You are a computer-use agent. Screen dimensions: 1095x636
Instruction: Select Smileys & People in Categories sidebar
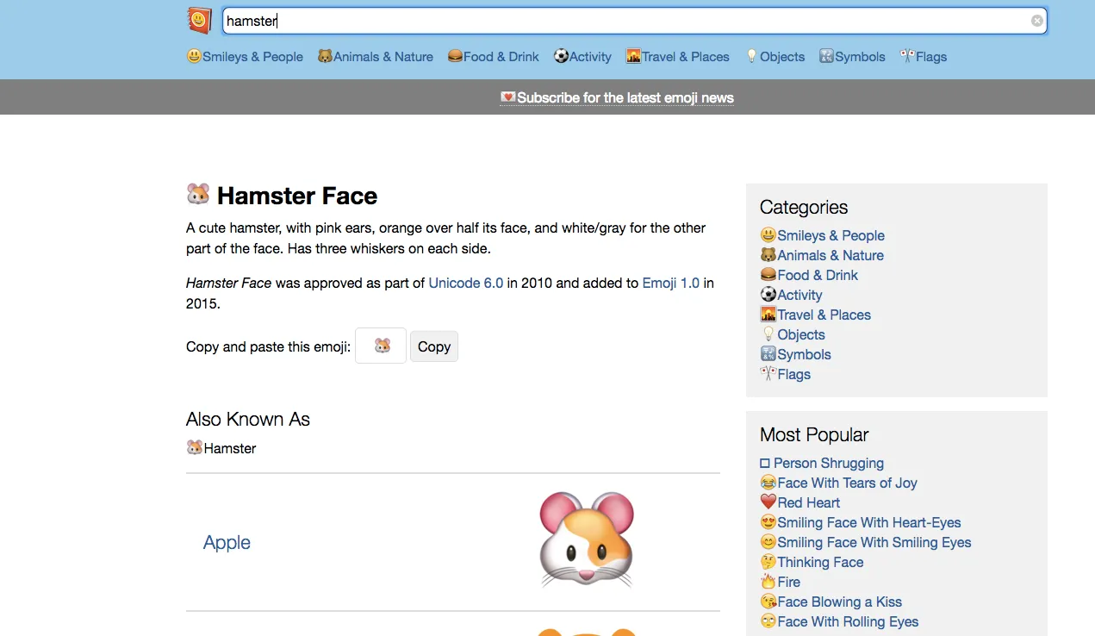[822, 235]
